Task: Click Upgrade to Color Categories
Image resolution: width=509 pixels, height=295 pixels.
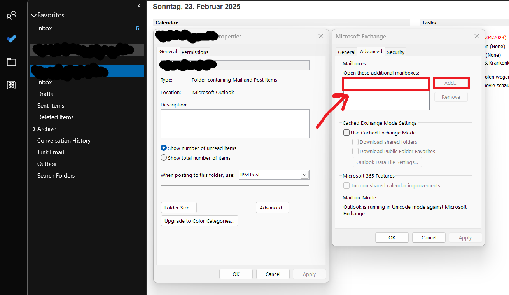Action: click(199, 221)
